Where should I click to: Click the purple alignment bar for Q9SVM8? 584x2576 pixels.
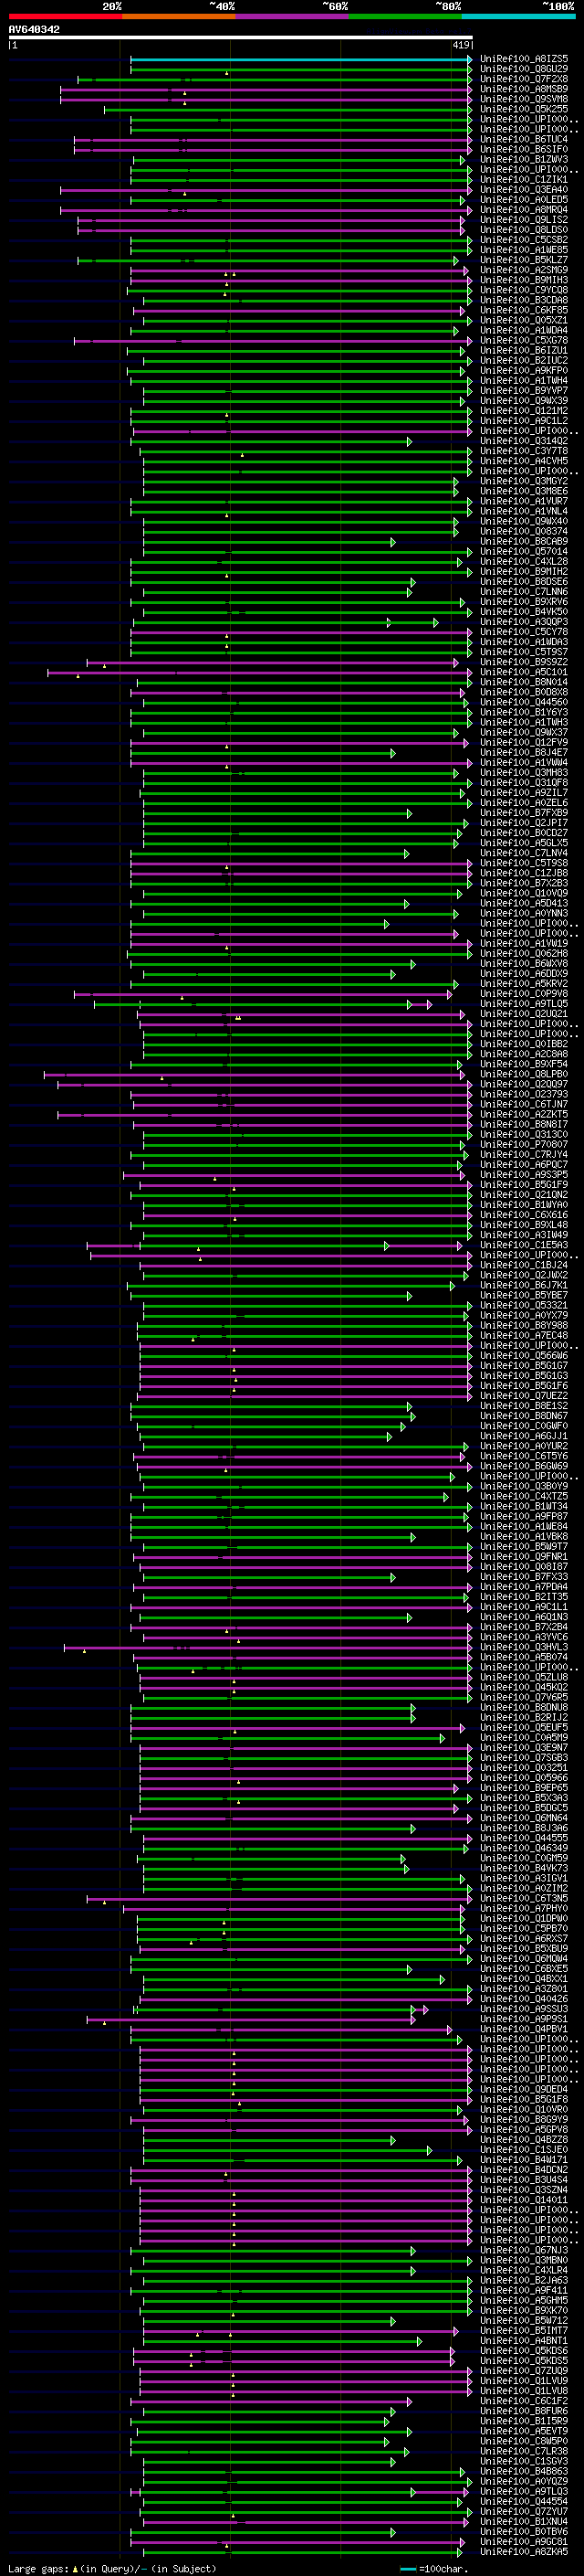point(266,99)
